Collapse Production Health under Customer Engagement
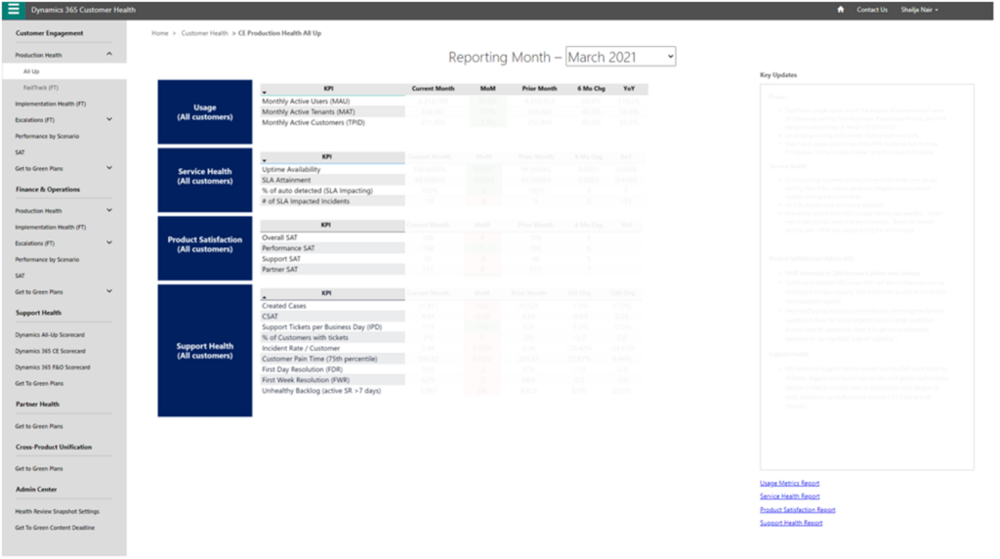 (x=109, y=55)
